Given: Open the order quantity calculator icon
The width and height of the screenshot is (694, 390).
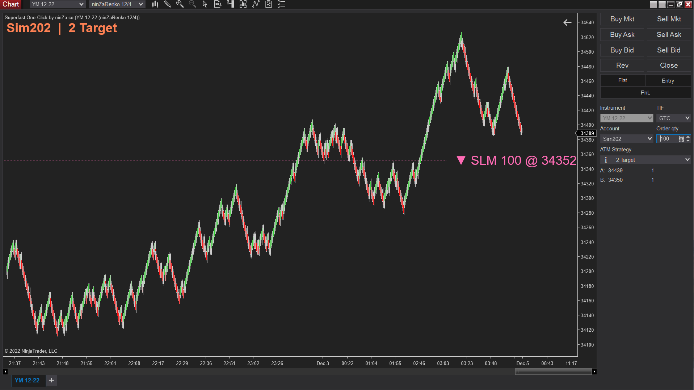Looking at the screenshot, I should [x=682, y=139].
